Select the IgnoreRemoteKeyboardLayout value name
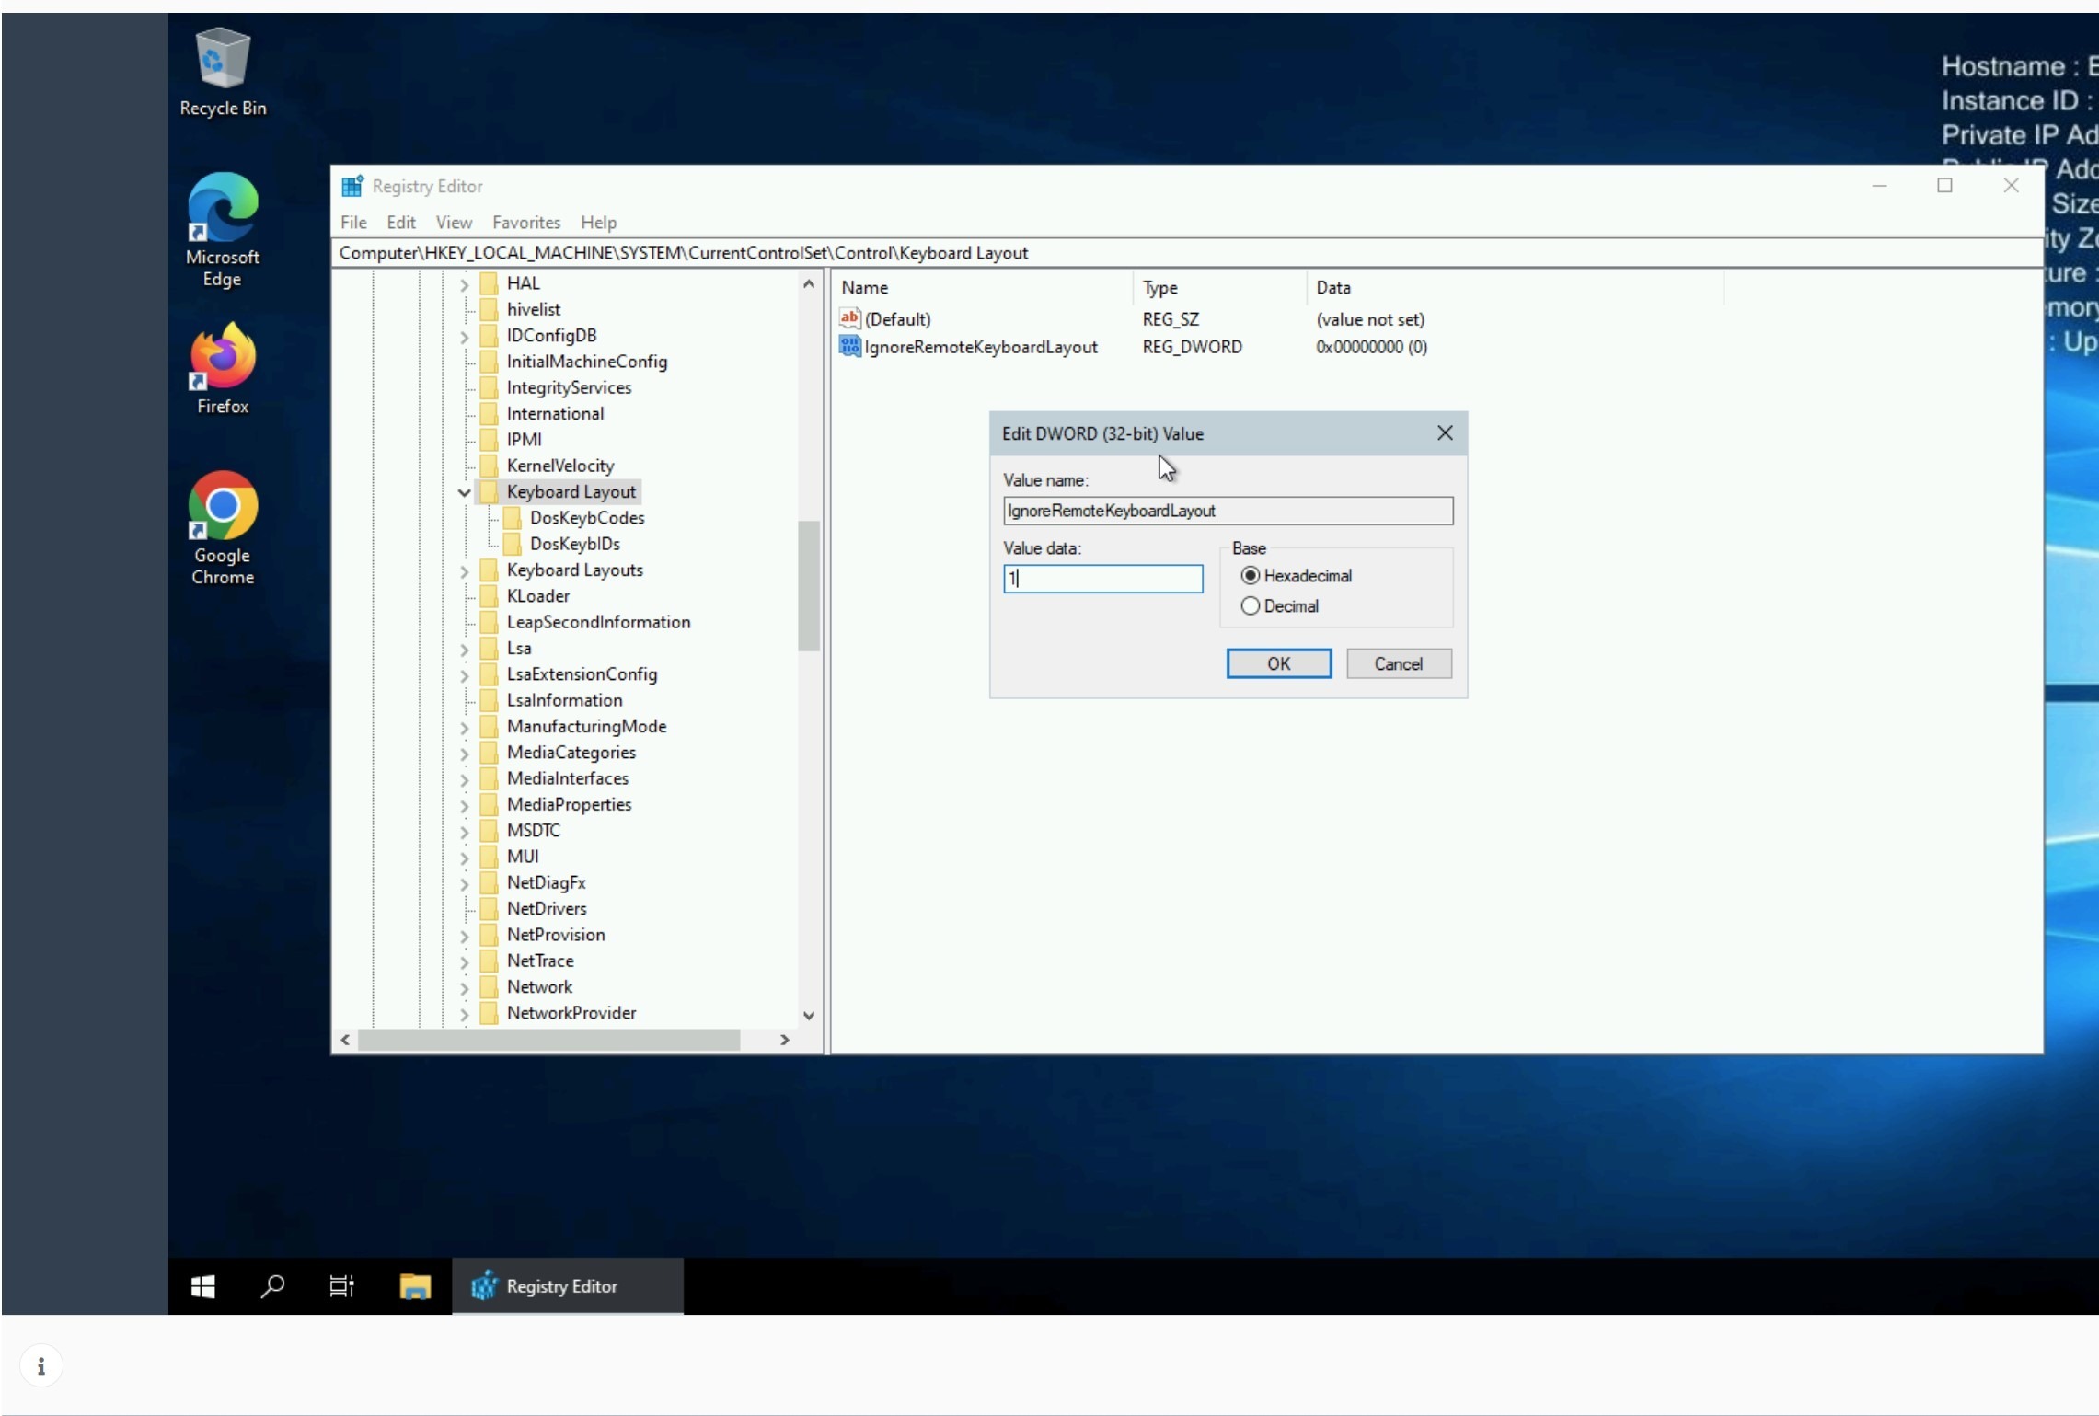The height and width of the screenshot is (1416, 2099). (x=981, y=347)
